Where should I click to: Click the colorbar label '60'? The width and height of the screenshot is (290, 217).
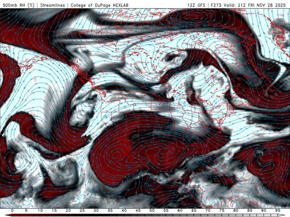(180, 210)
